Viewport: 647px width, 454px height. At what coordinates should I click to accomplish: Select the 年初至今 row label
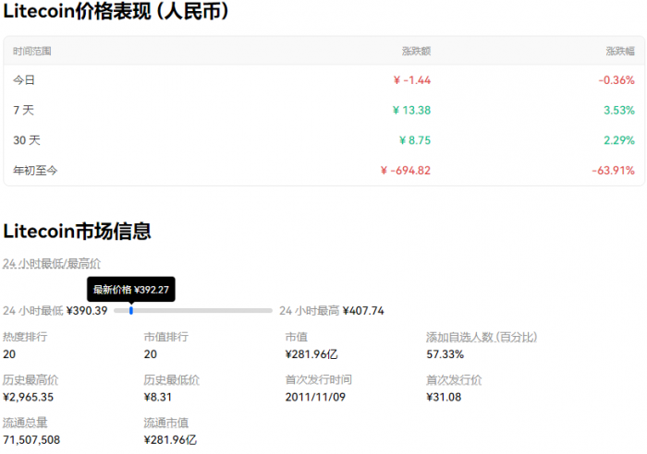click(35, 170)
